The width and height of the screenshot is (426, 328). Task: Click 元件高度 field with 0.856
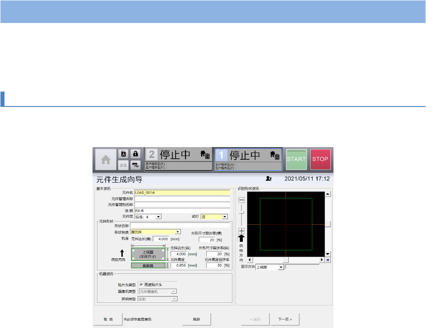coord(179,265)
